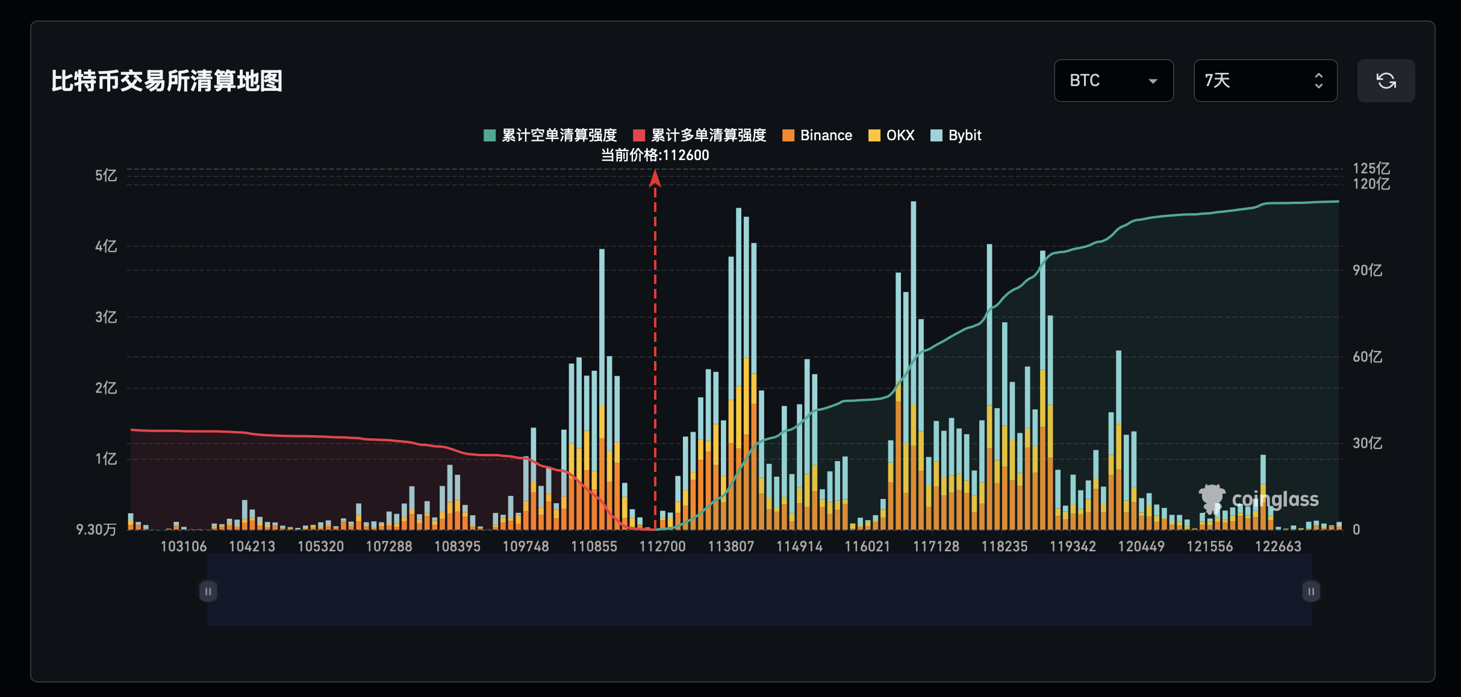The height and width of the screenshot is (697, 1461).
Task: Grab the left zoom range slider handle
Action: (208, 591)
